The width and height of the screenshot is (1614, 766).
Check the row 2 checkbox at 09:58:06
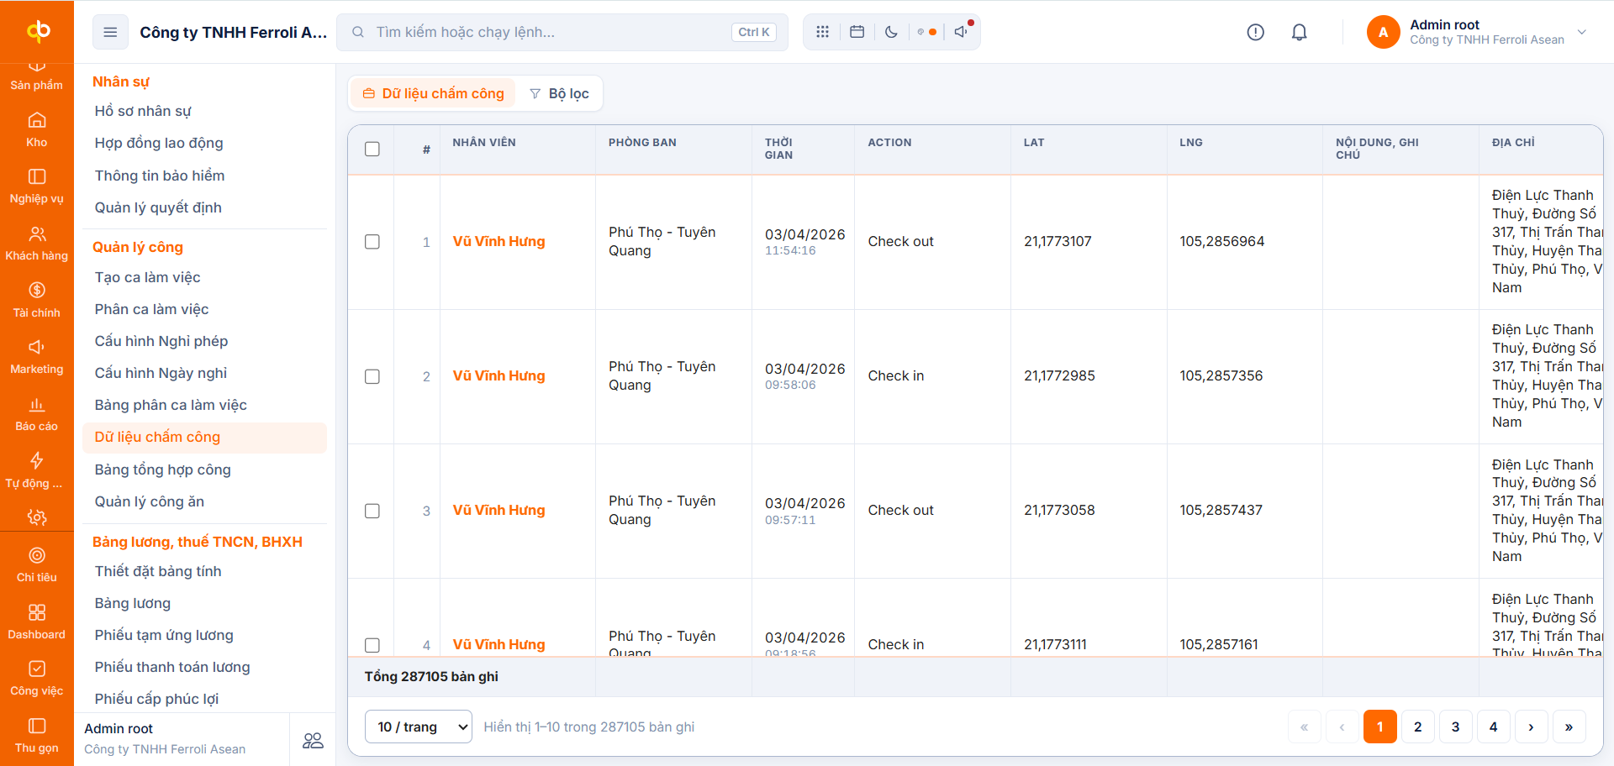click(x=372, y=376)
